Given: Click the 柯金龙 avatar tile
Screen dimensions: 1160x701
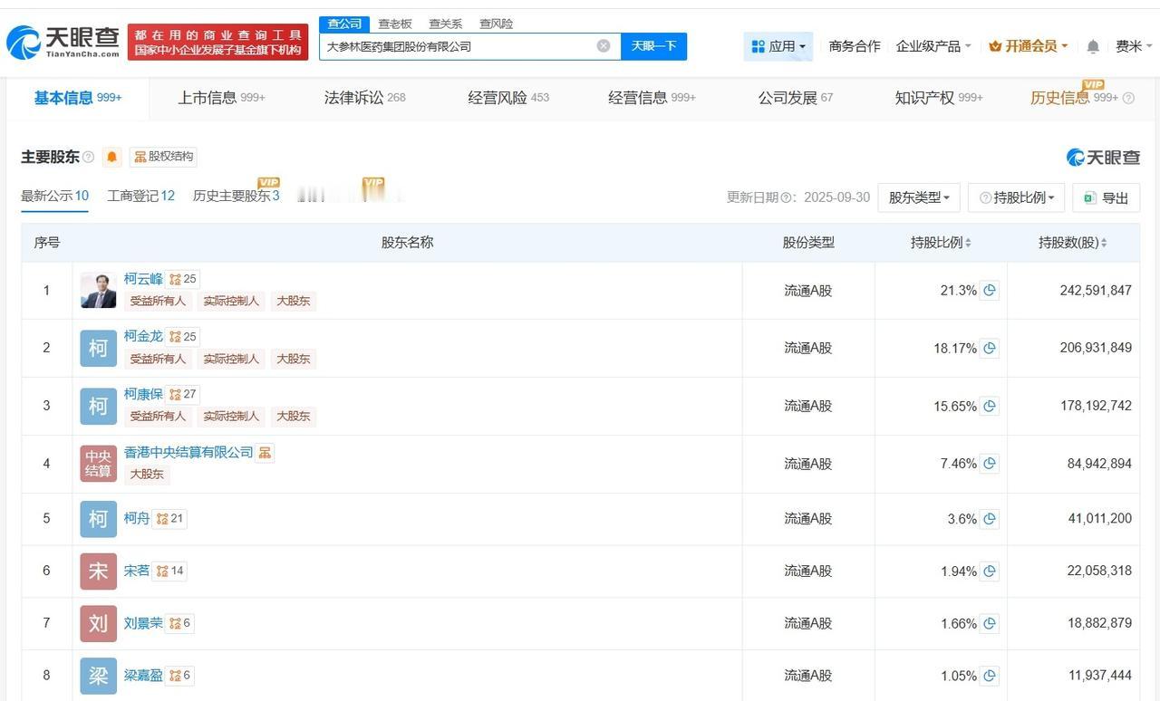Looking at the screenshot, I should coord(98,348).
